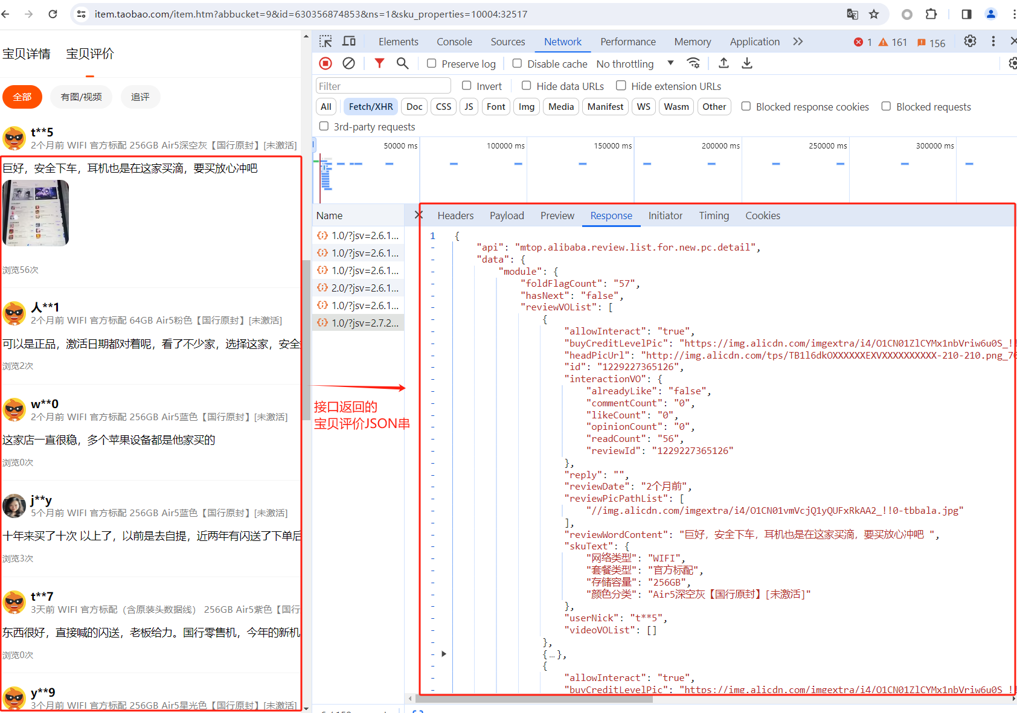The width and height of the screenshot is (1017, 713).
Task: Bookmark this page with the star icon
Action: (x=874, y=14)
